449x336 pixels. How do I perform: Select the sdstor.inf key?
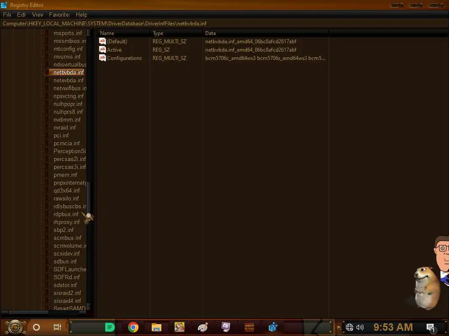click(x=65, y=285)
